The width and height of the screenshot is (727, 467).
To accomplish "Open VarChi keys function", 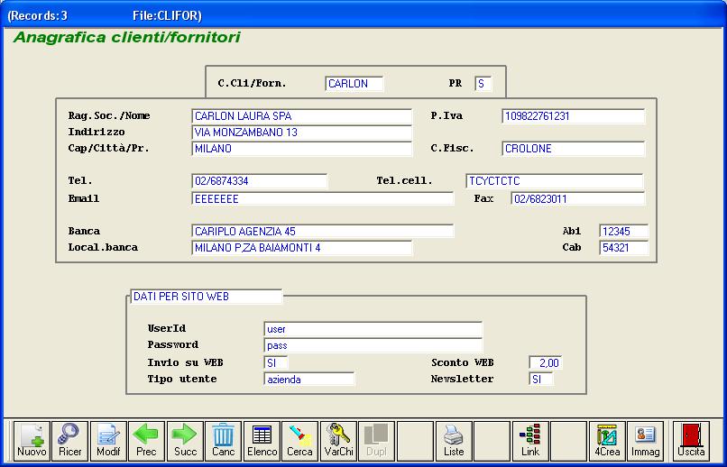I will click(338, 441).
